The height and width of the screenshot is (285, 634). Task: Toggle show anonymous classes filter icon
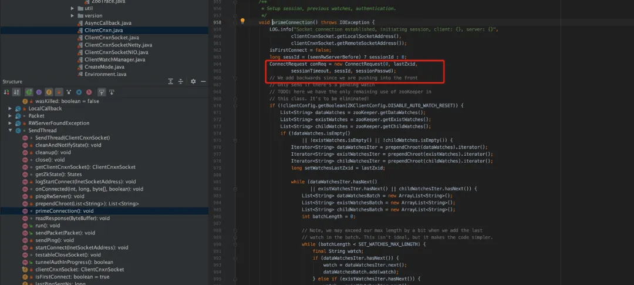click(x=69, y=92)
